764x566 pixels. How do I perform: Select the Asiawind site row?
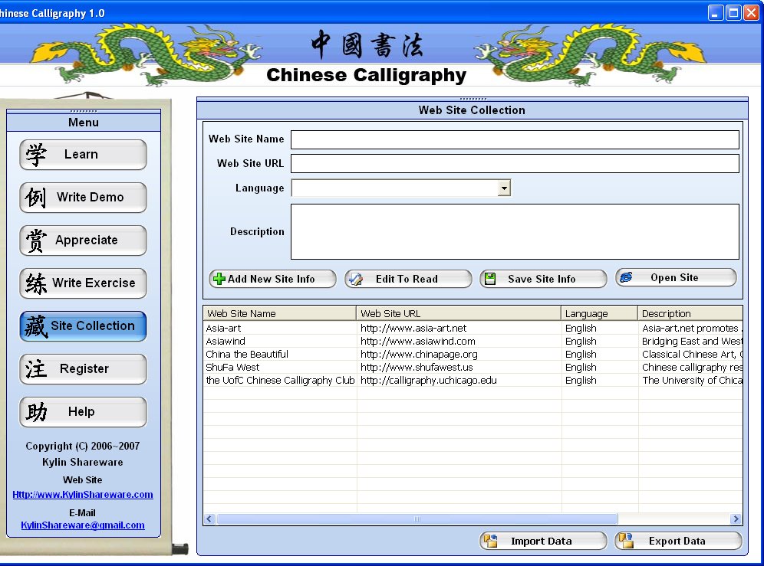(473, 341)
